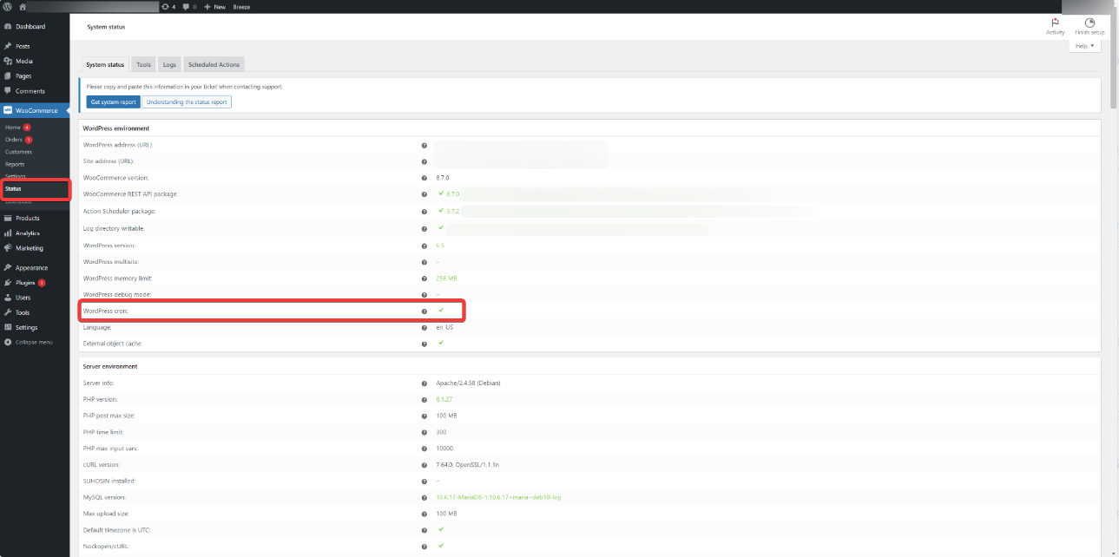Click the 256 MB memory limit value
This screenshot has height=557, width=1119.
point(446,278)
